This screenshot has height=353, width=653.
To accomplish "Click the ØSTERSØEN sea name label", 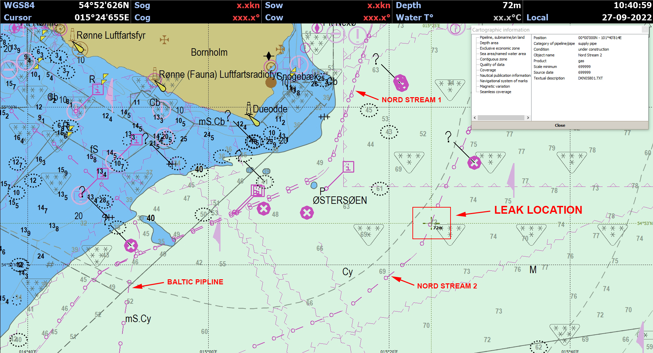I will (340, 200).
